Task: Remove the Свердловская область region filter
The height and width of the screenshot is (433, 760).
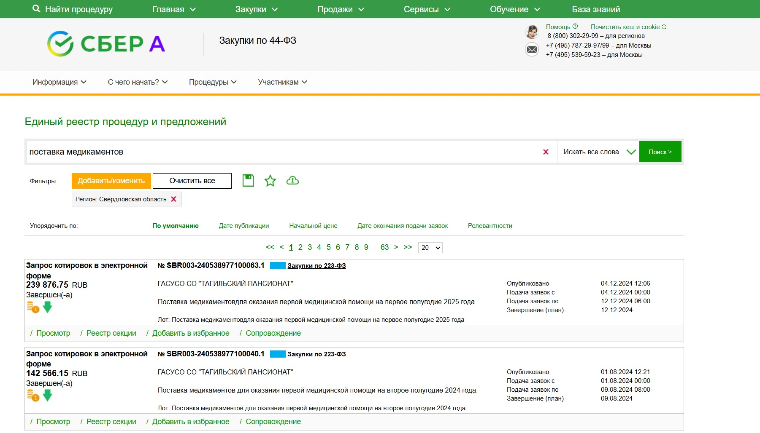Action: point(173,199)
